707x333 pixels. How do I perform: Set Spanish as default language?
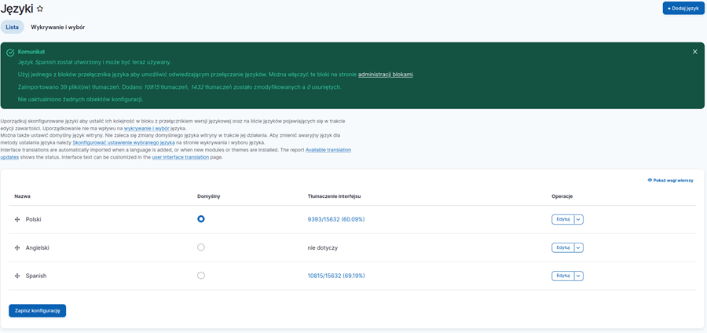tap(201, 276)
